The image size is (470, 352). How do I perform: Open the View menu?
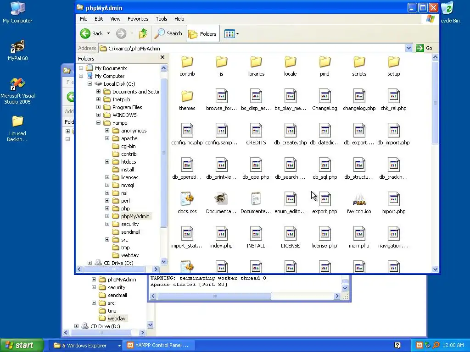115,19
